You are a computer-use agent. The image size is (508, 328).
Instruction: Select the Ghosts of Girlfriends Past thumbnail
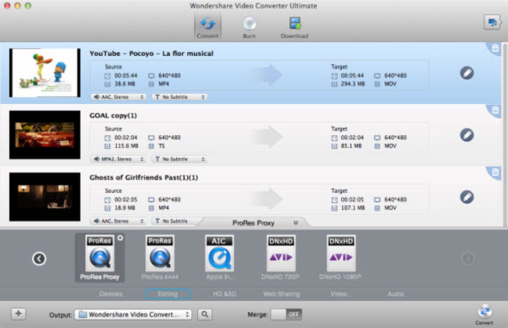point(45,197)
